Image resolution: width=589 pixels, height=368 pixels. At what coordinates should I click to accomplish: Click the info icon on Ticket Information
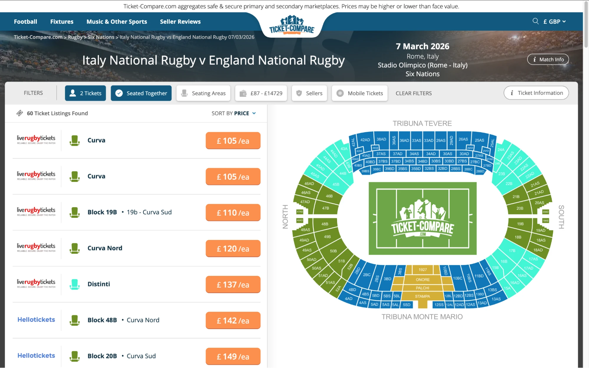pyautogui.click(x=512, y=93)
